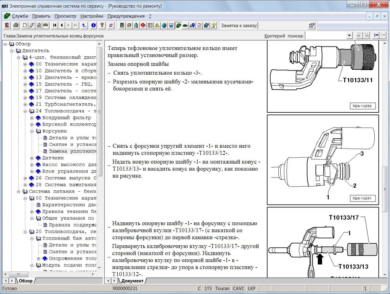Click the calculator-like green toolbar icon
The width and height of the screenshot is (390, 294).
click(x=122, y=25)
